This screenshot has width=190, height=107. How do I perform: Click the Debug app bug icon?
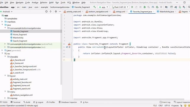[145, 7]
